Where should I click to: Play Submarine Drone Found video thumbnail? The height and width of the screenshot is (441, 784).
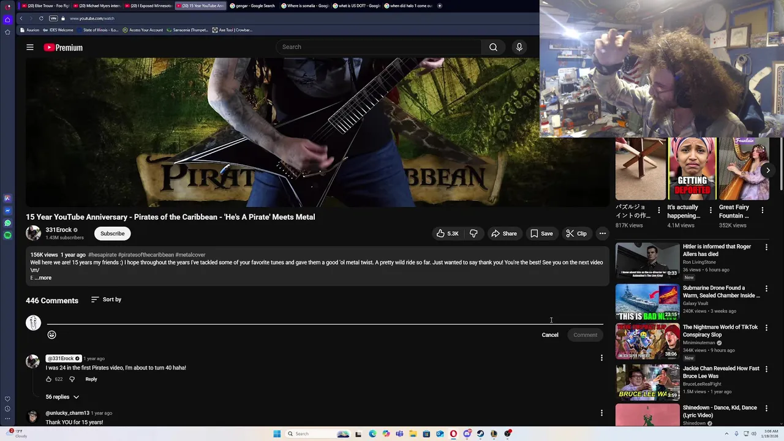point(647,302)
